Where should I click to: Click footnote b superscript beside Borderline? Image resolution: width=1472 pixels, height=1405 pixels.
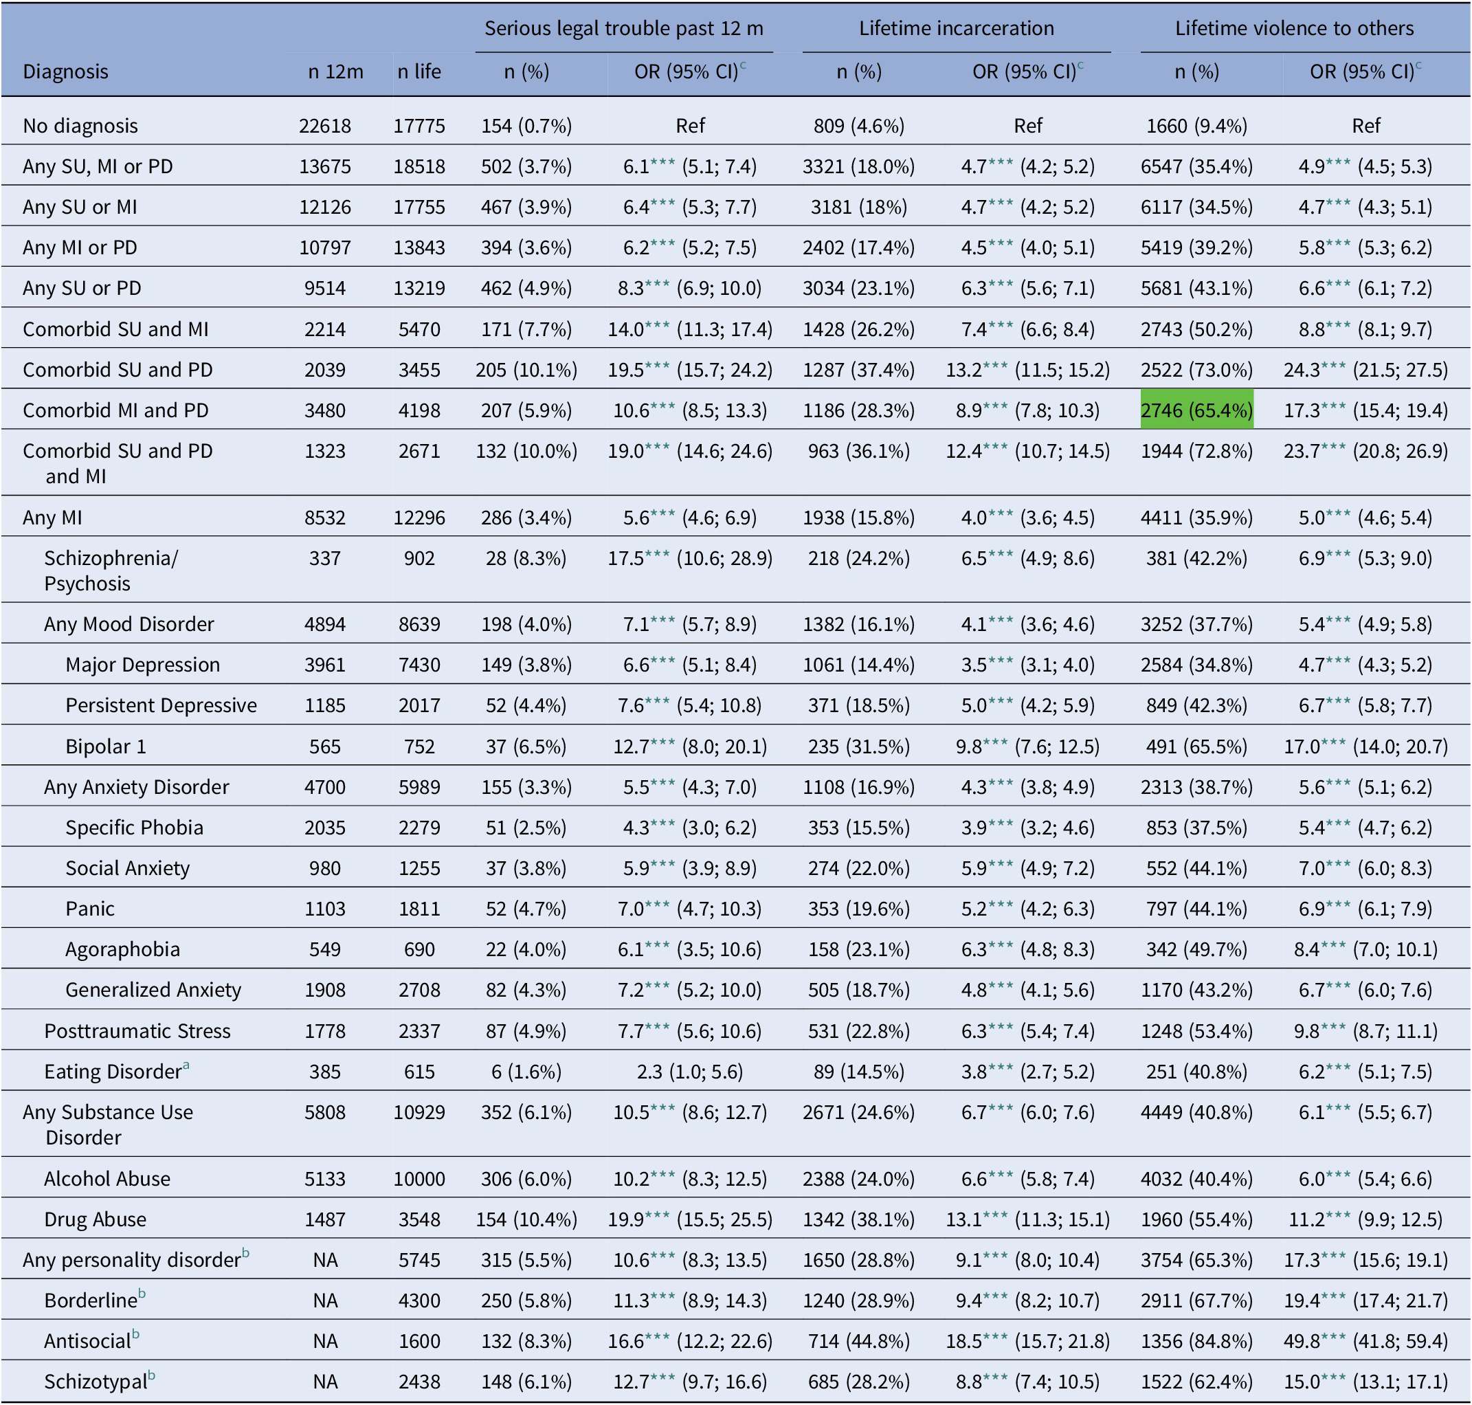pyautogui.click(x=142, y=1294)
